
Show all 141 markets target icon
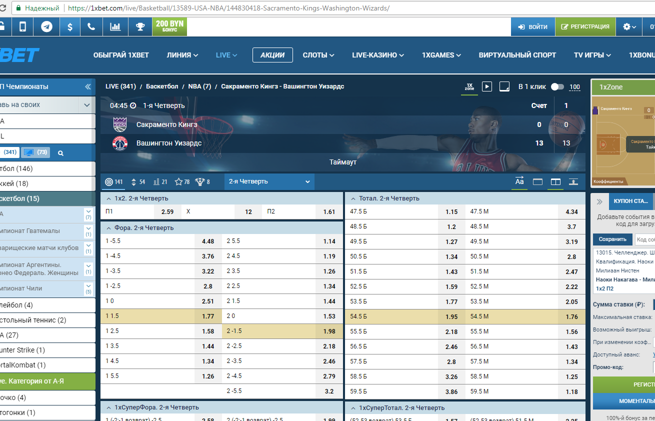click(113, 182)
